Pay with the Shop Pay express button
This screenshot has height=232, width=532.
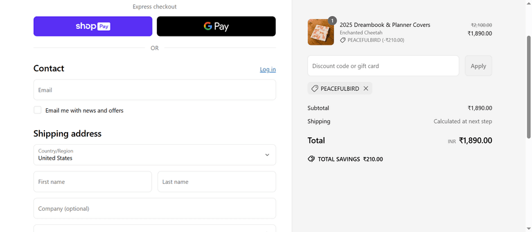[93, 26]
